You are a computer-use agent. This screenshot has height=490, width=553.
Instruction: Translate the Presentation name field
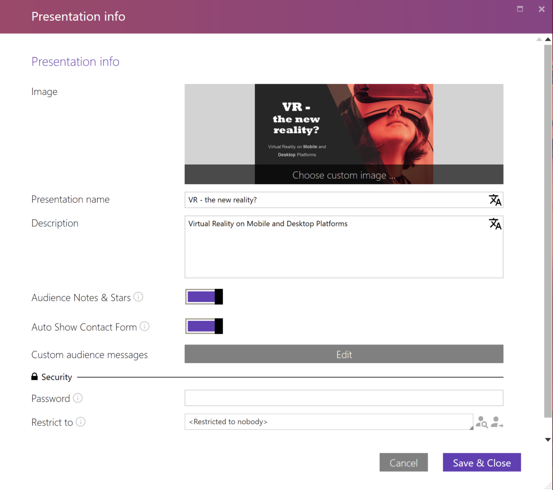(495, 200)
